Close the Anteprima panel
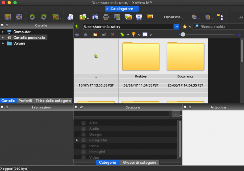Screen dimensions: 244x171 185,107
